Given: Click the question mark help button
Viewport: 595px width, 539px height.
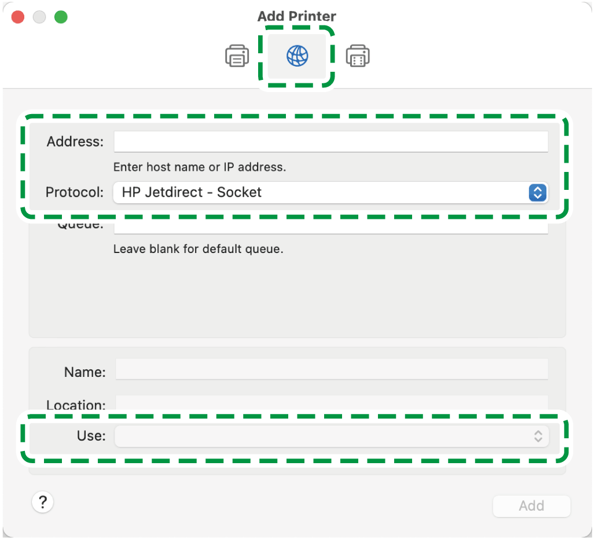Looking at the screenshot, I should 43,502.
